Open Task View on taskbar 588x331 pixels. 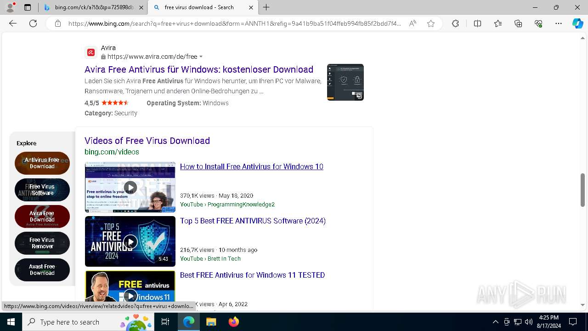[x=165, y=322]
